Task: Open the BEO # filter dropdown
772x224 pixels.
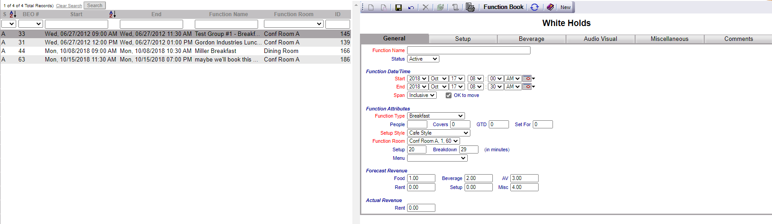Action: click(x=31, y=24)
